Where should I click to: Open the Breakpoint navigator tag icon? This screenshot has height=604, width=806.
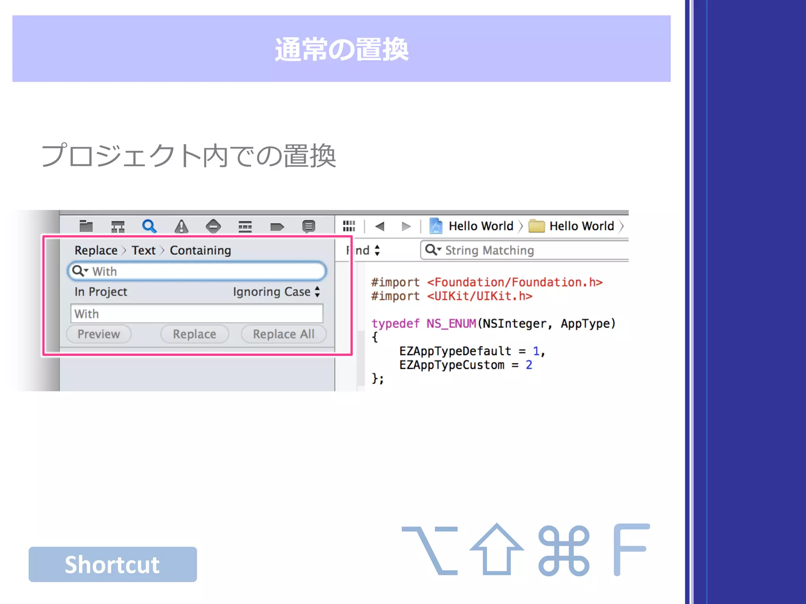[x=277, y=226]
